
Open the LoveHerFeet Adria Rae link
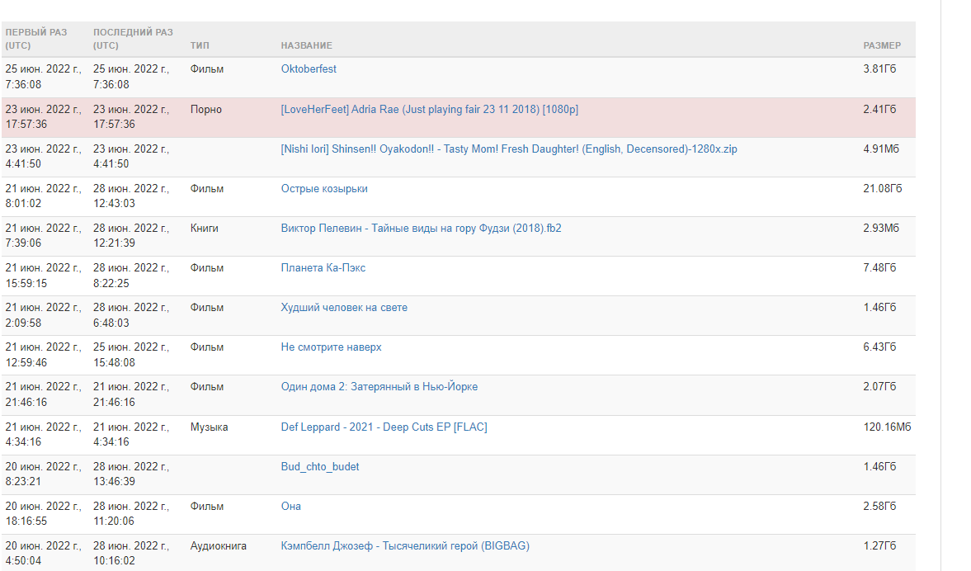click(x=429, y=109)
